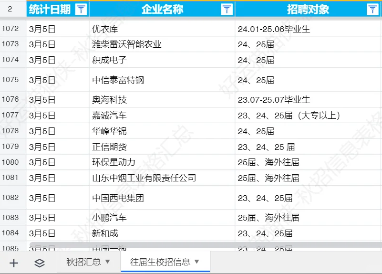Select the cell 山东中烟工业有限责任公司

(162, 178)
